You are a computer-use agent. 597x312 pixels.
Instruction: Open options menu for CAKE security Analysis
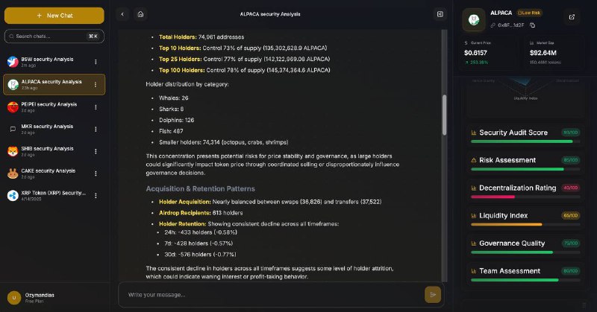click(96, 173)
